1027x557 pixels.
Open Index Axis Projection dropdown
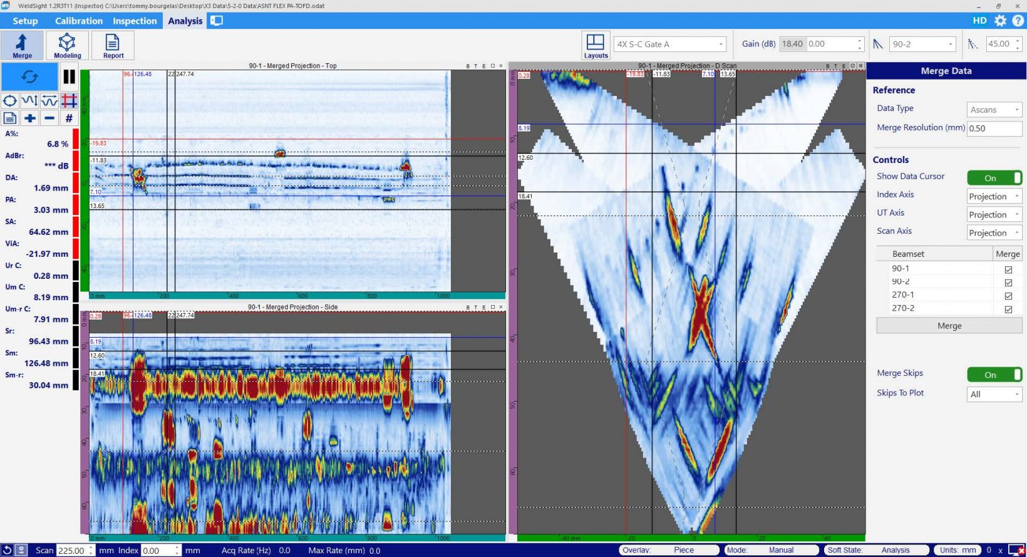tap(994, 197)
